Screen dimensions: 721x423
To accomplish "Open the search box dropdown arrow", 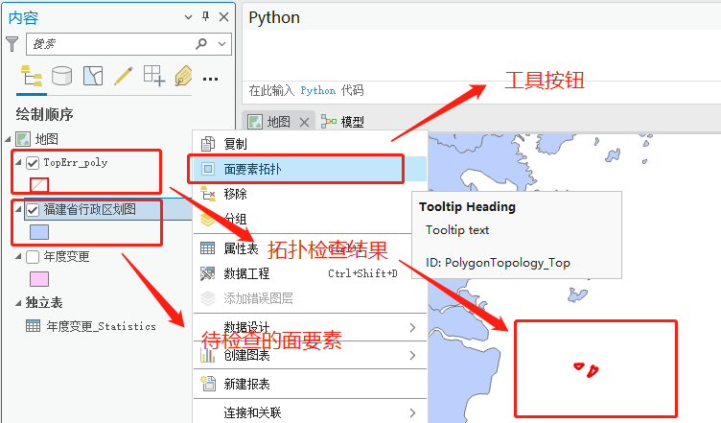I will [x=223, y=44].
